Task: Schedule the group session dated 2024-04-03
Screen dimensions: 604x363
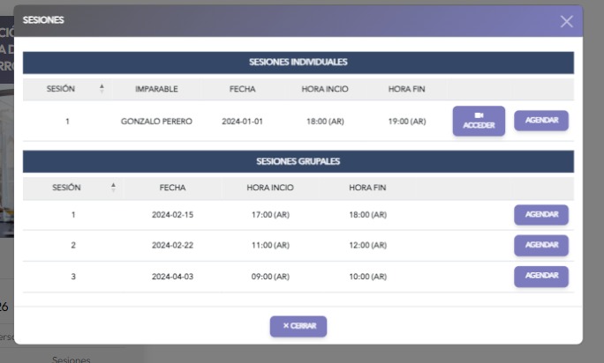Action: 541,277
